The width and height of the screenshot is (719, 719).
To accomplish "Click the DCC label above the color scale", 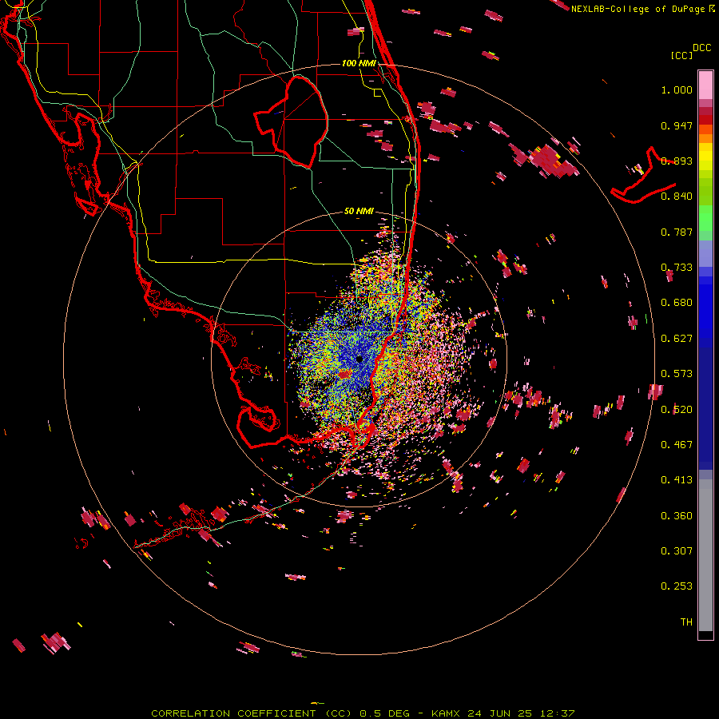I will pyautogui.click(x=701, y=48).
